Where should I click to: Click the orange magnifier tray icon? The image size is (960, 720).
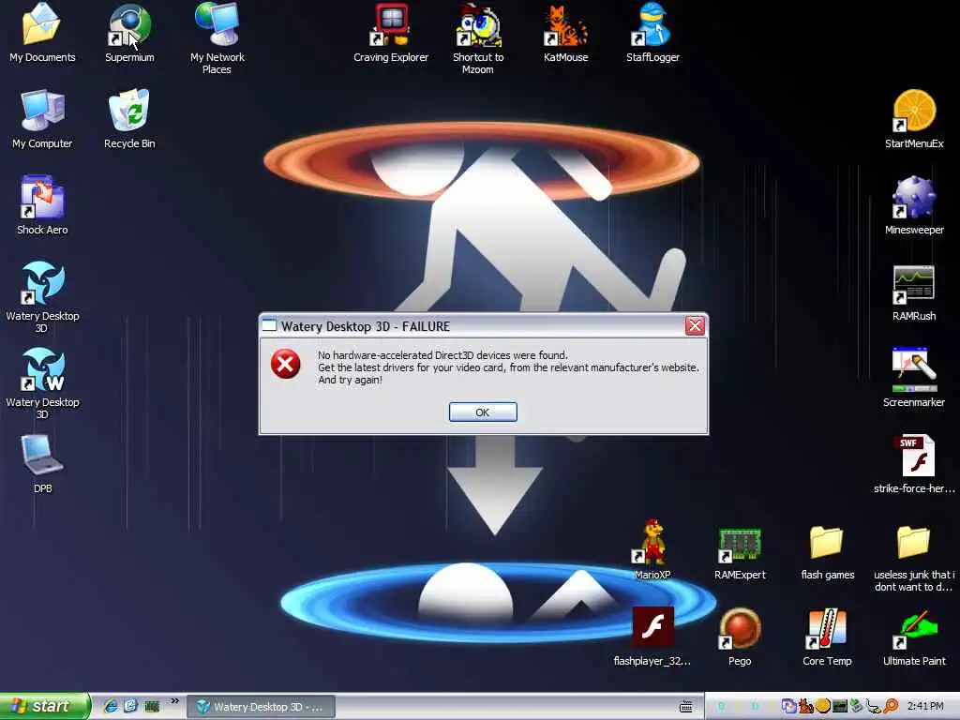(x=891, y=706)
